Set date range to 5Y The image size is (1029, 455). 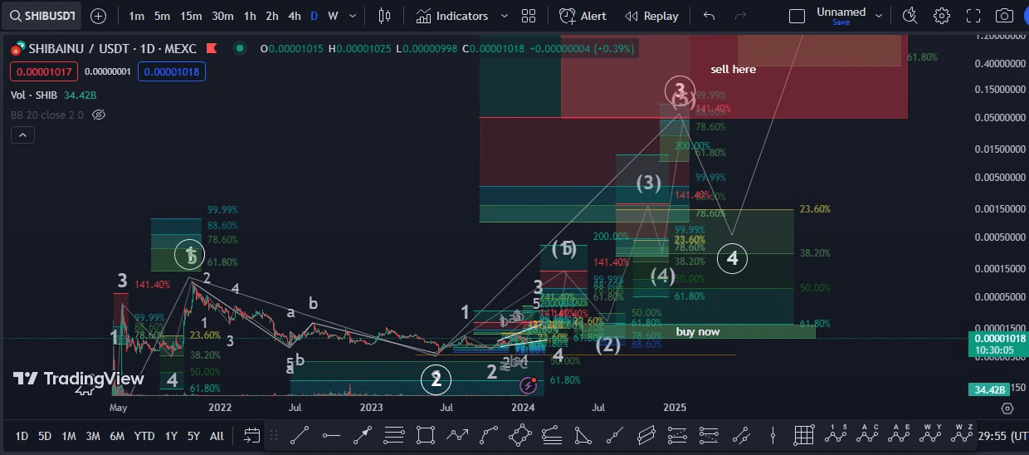[x=193, y=435]
